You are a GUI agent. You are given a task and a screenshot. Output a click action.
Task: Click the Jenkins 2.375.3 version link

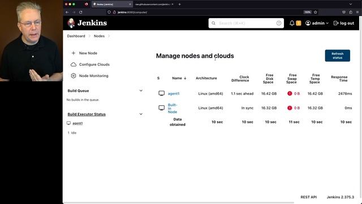[x=341, y=197]
